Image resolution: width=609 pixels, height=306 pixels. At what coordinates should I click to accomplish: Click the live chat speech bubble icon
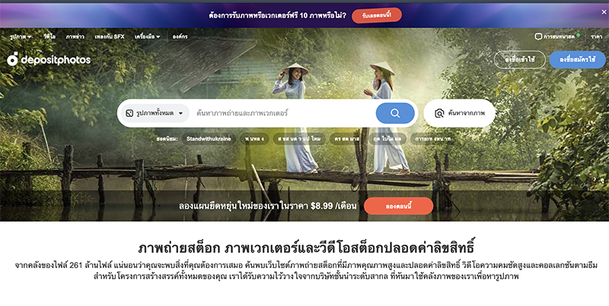point(538,36)
